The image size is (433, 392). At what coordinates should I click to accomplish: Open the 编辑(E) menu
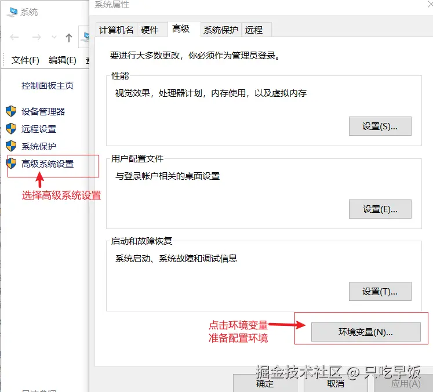[63, 60]
